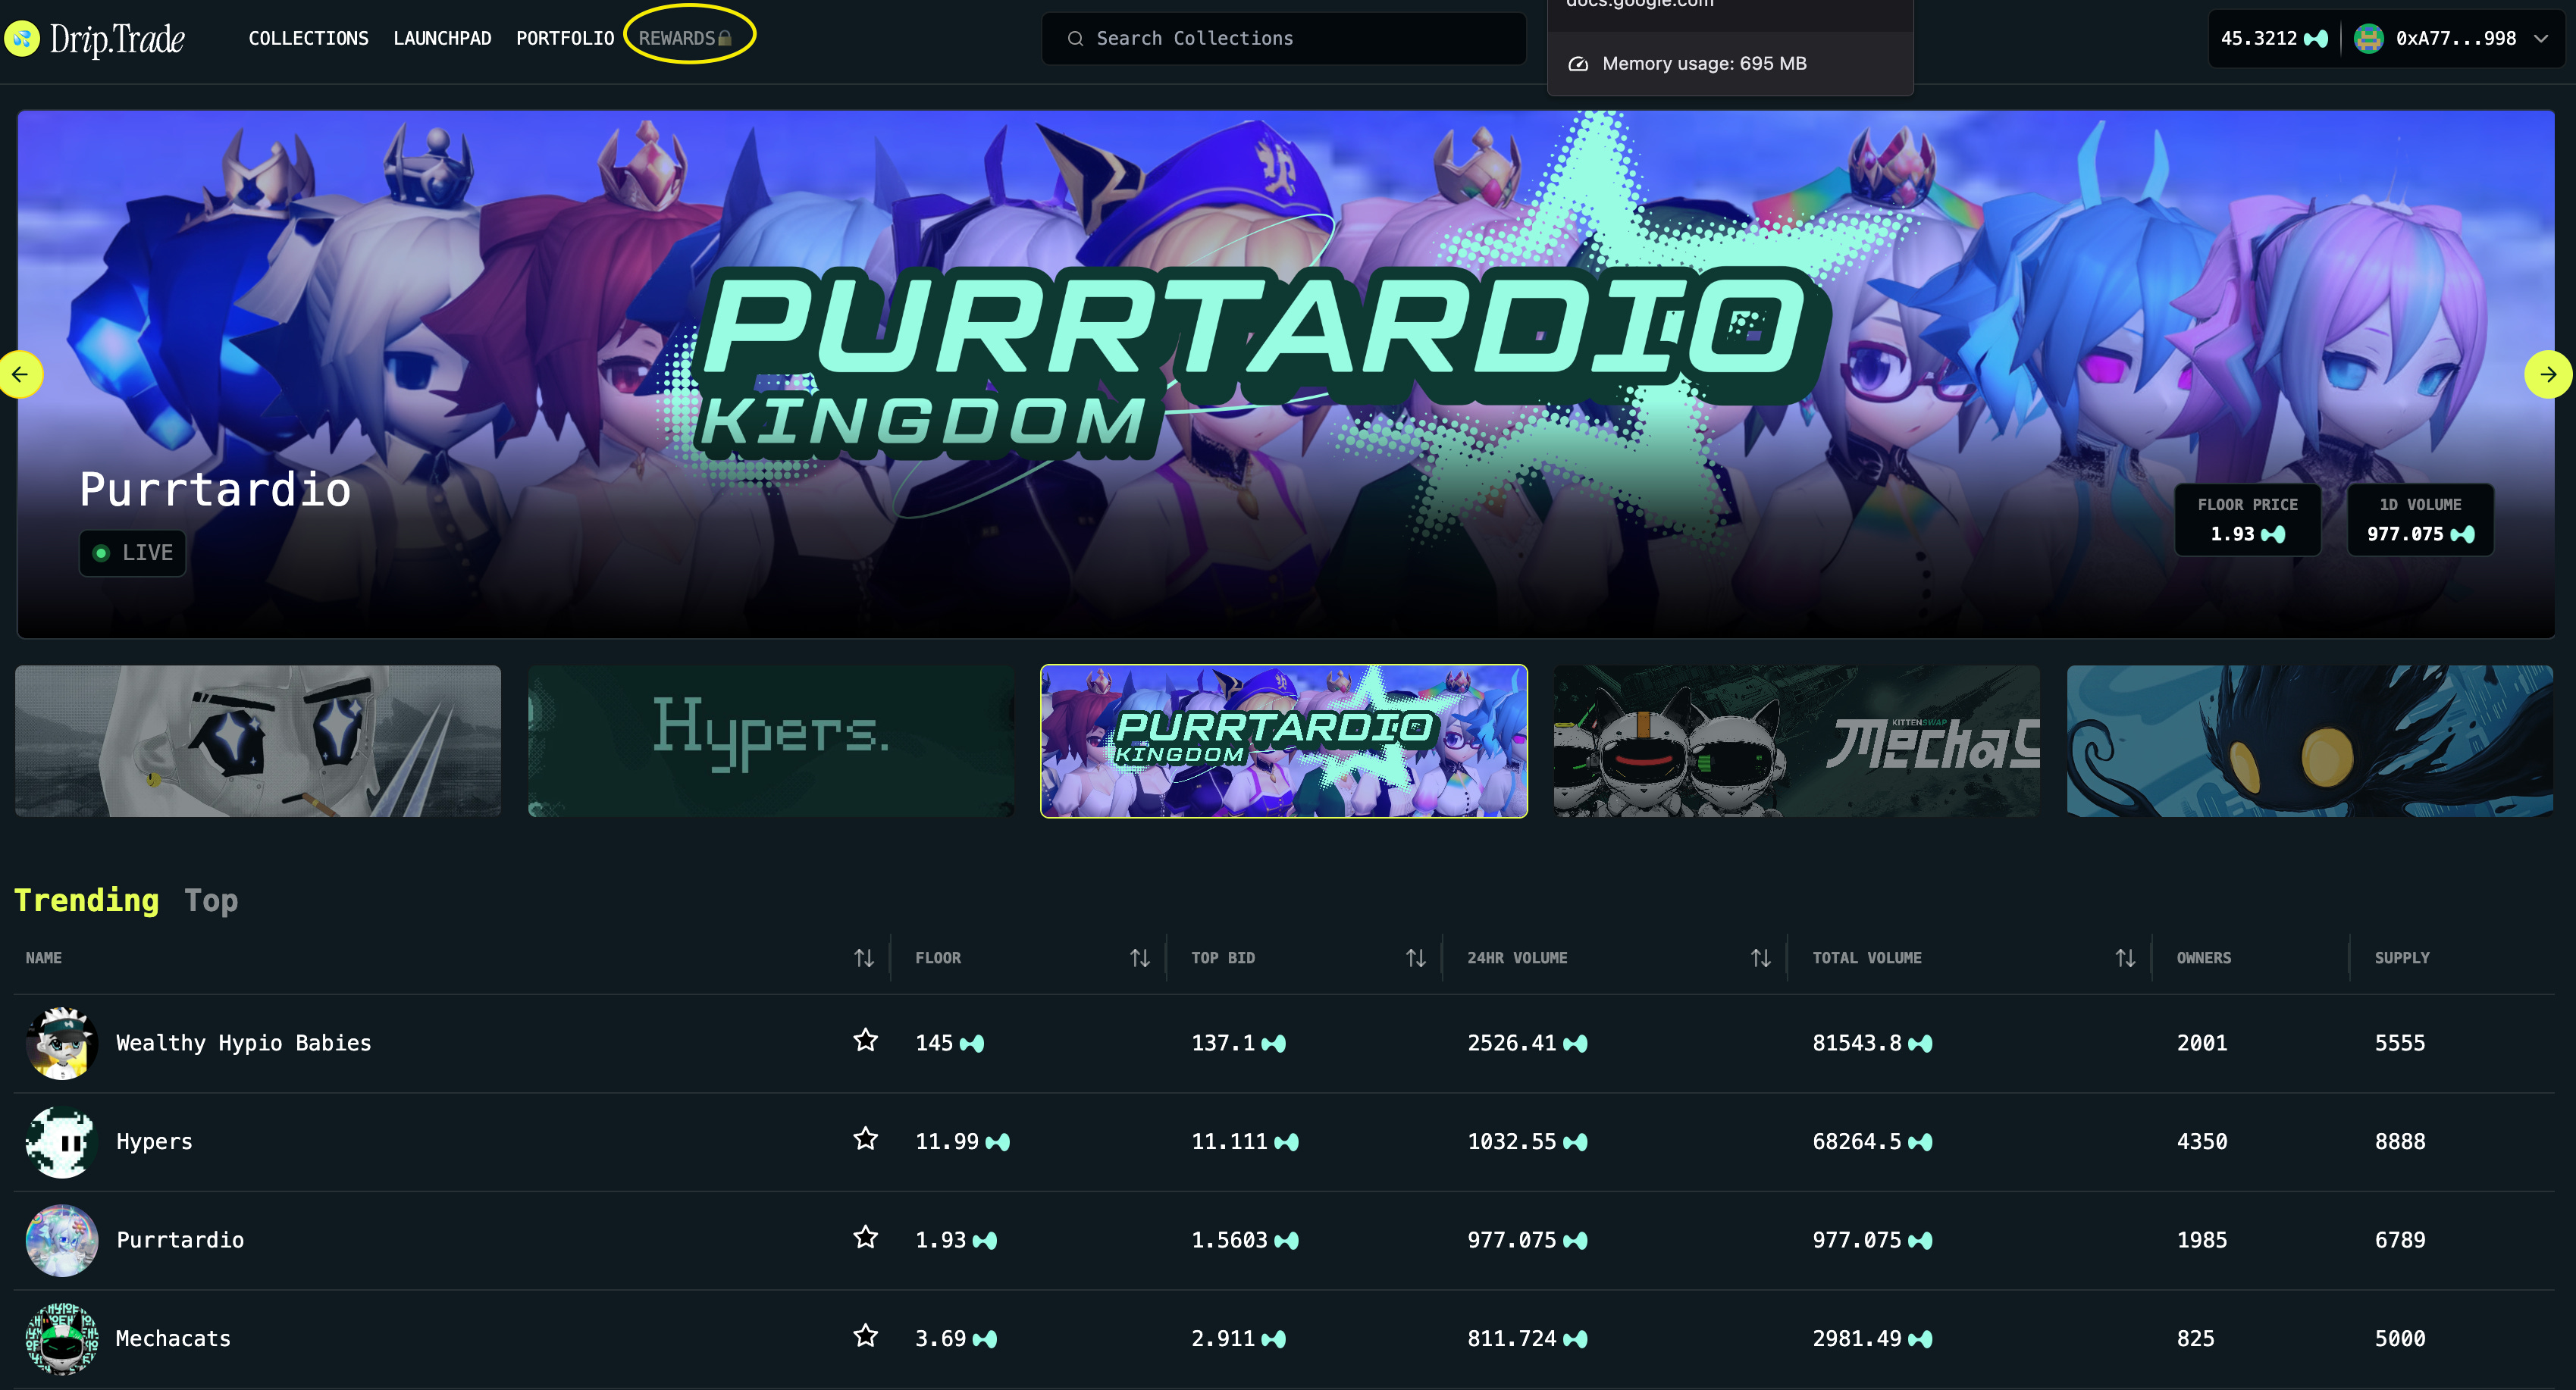Favorite Purrtardio with the star

[x=866, y=1238]
